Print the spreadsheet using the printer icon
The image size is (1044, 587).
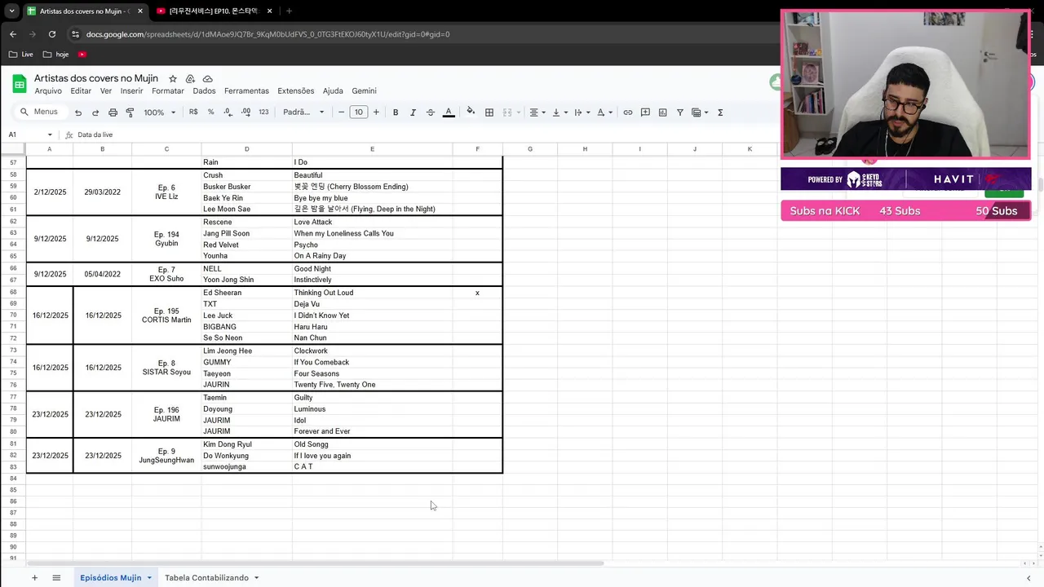click(113, 113)
